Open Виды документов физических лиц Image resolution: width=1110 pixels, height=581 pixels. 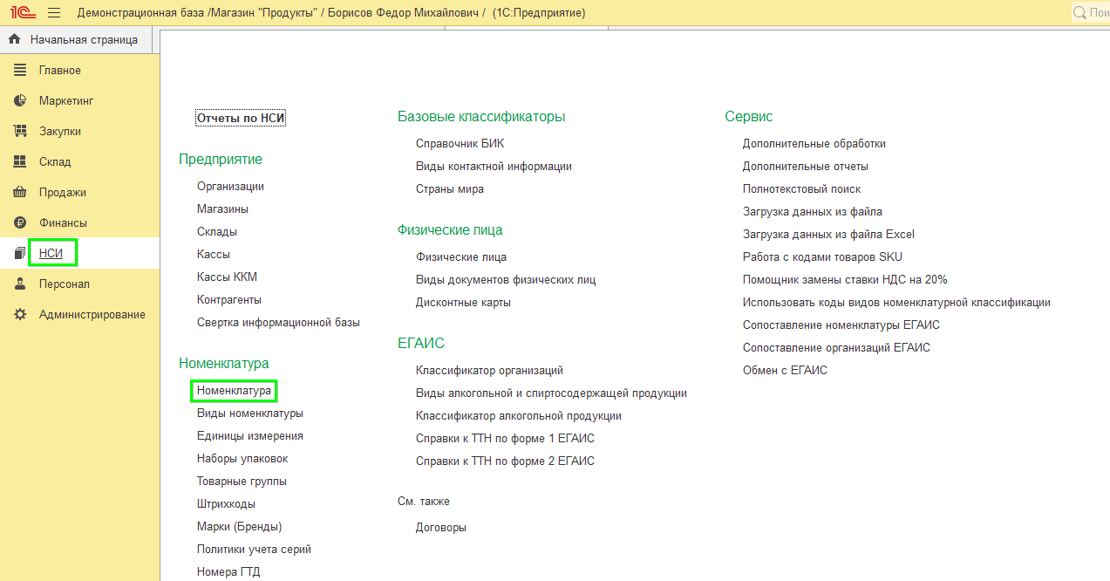[x=506, y=279]
